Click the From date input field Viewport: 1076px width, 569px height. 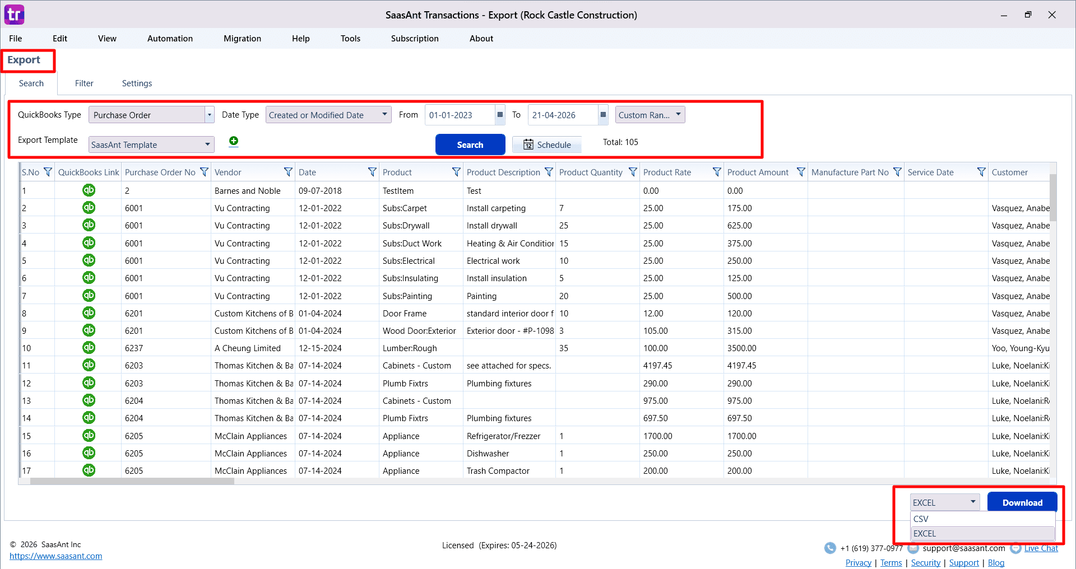tap(460, 115)
